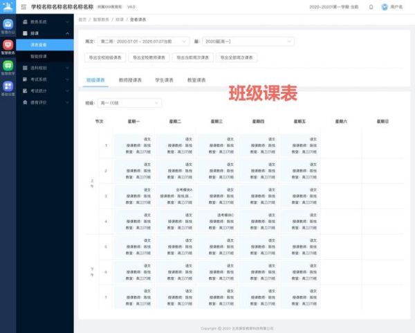The image size is (415, 333).
Task: Click the Copyright footer text
Action: click(x=237, y=328)
